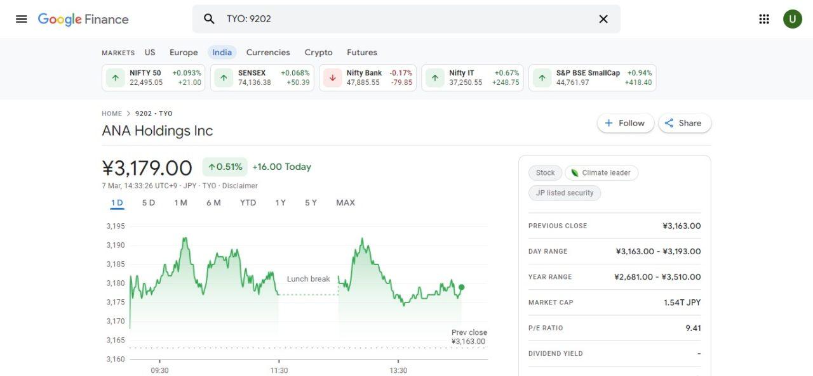Follow ANA Holdings stock

click(x=625, y=123)
